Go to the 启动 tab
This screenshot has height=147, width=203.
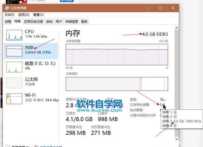point(49,22)
